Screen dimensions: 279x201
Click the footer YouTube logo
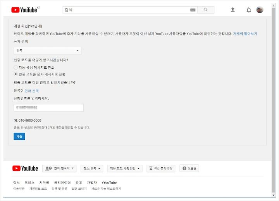pos(25,168)
